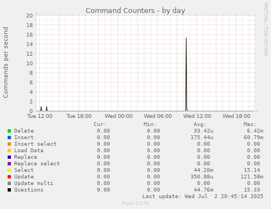
Task: Click the 'Munin 2.0.75' version text
Action: coord(135,203)
